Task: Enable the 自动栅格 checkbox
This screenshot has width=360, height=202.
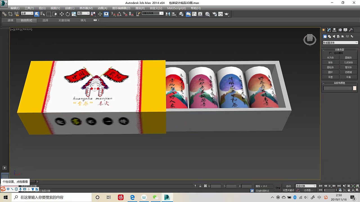Action: (330, 53)
